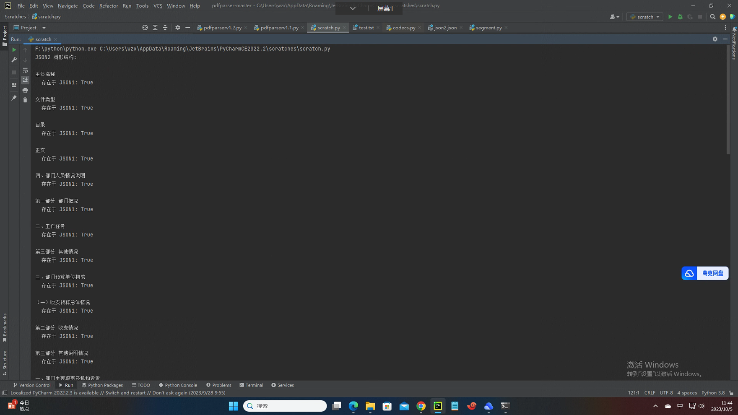
Task: Select opened file locator target icon
Action: click(145, 28)
